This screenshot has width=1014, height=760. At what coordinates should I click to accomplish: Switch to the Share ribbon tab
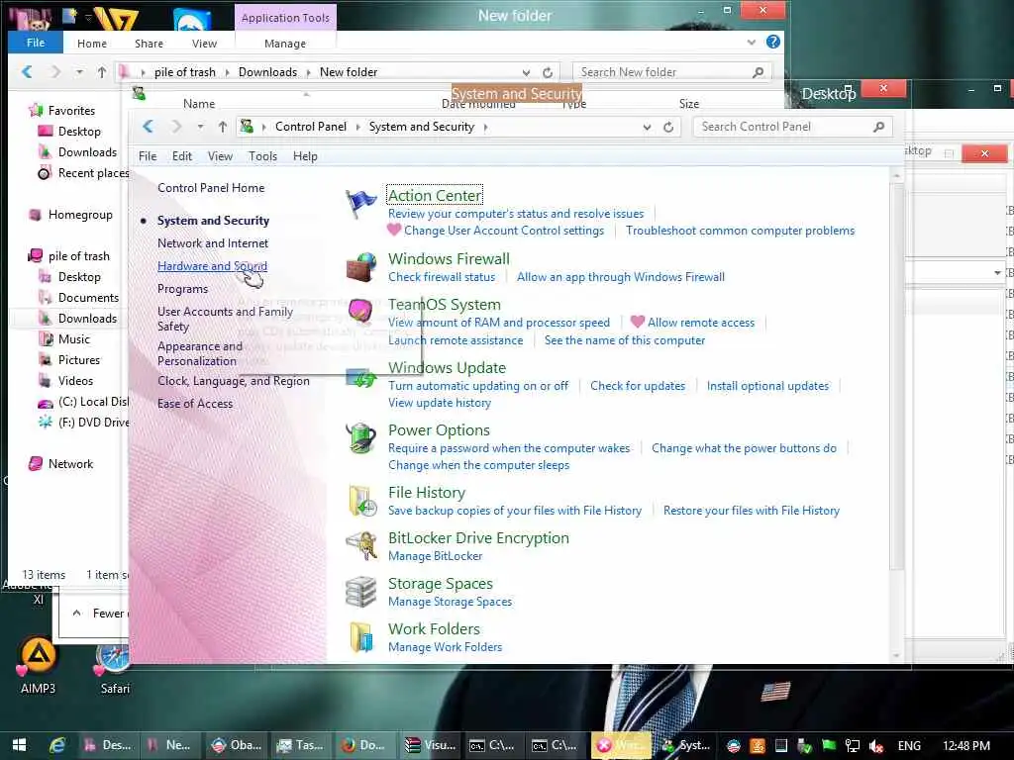pyautogui.click(x=149, y=44)
